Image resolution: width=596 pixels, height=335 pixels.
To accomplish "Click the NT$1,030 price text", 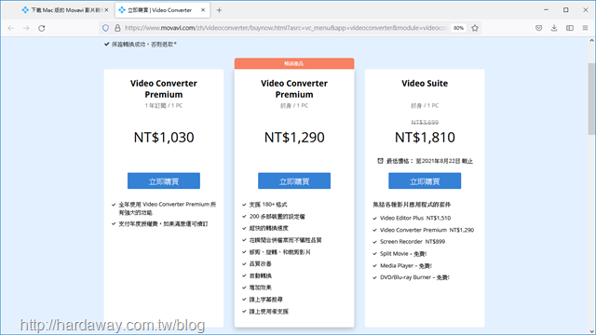I will click(x=164, y=138).
